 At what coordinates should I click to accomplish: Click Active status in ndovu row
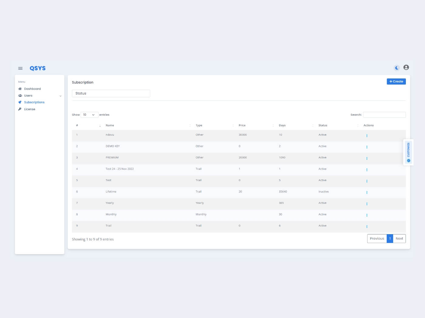pos(322,135)
